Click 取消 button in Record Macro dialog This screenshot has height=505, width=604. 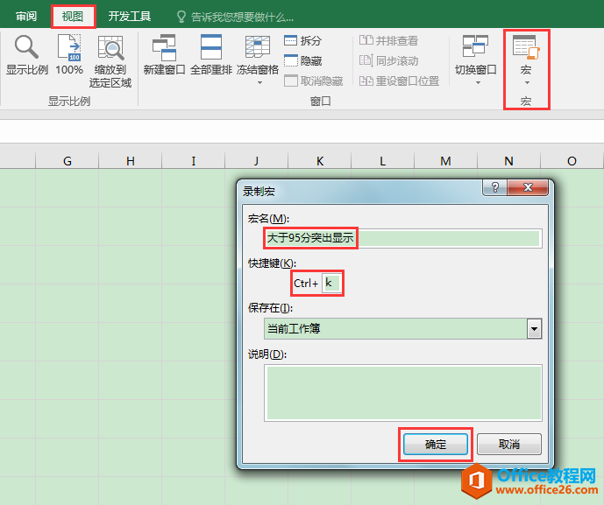pyautogui.click(x=509, y=445)
